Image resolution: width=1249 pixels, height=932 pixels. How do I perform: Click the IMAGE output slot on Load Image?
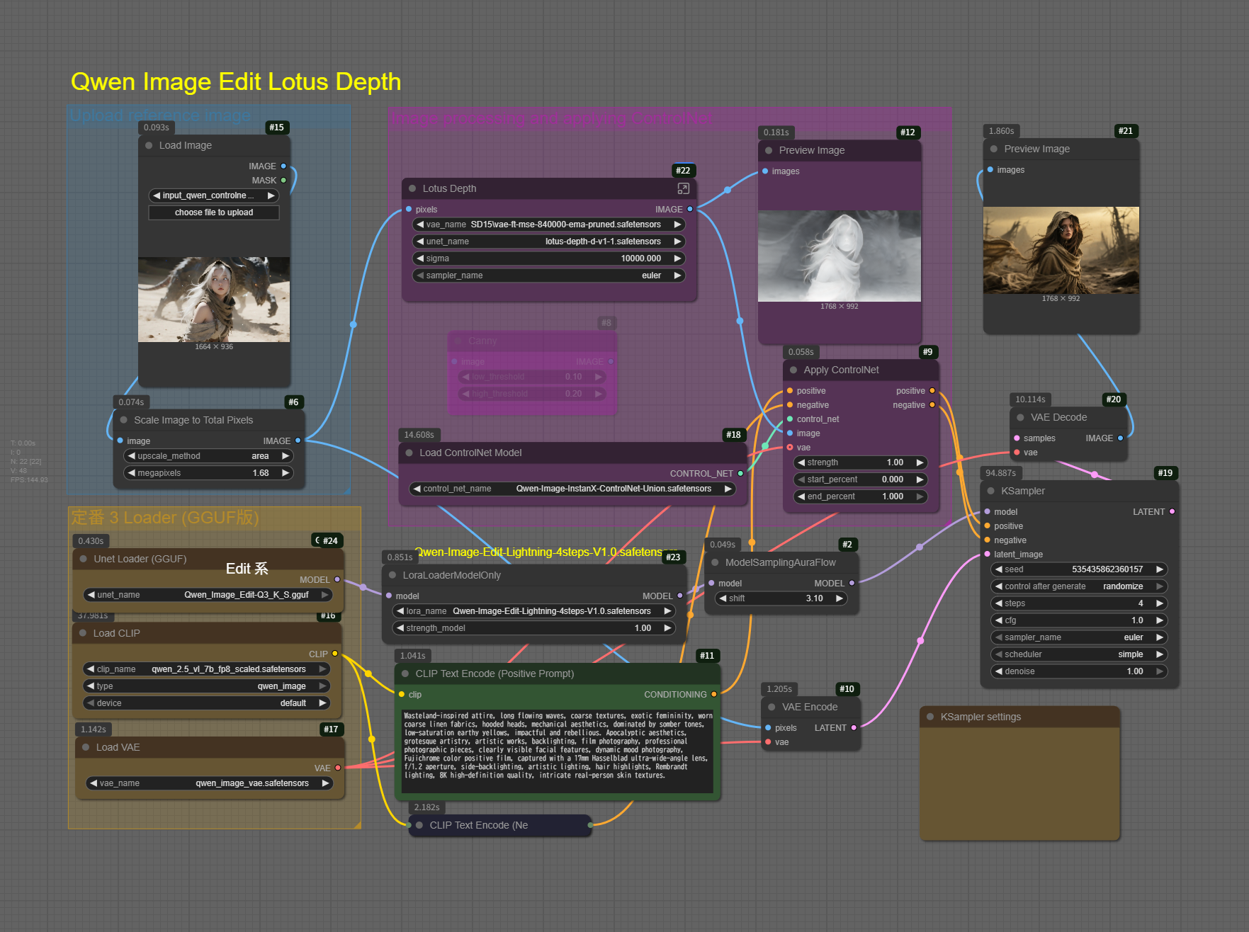click(x=283, y=166)
